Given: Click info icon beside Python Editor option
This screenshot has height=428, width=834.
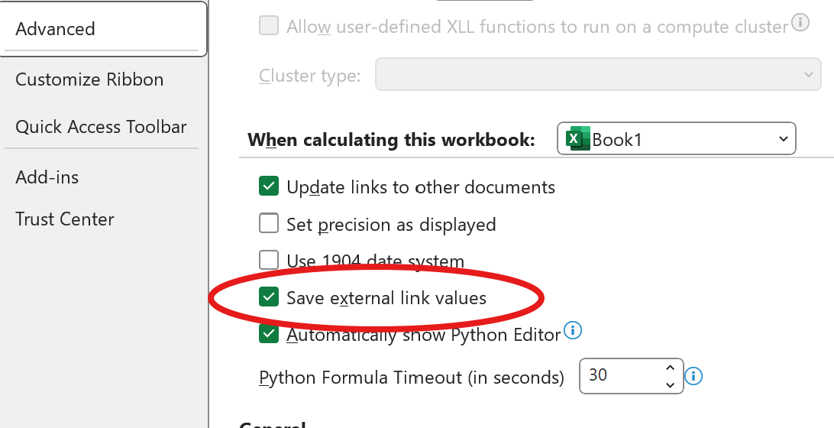Looking at the screenshot, I should [573, 331].
